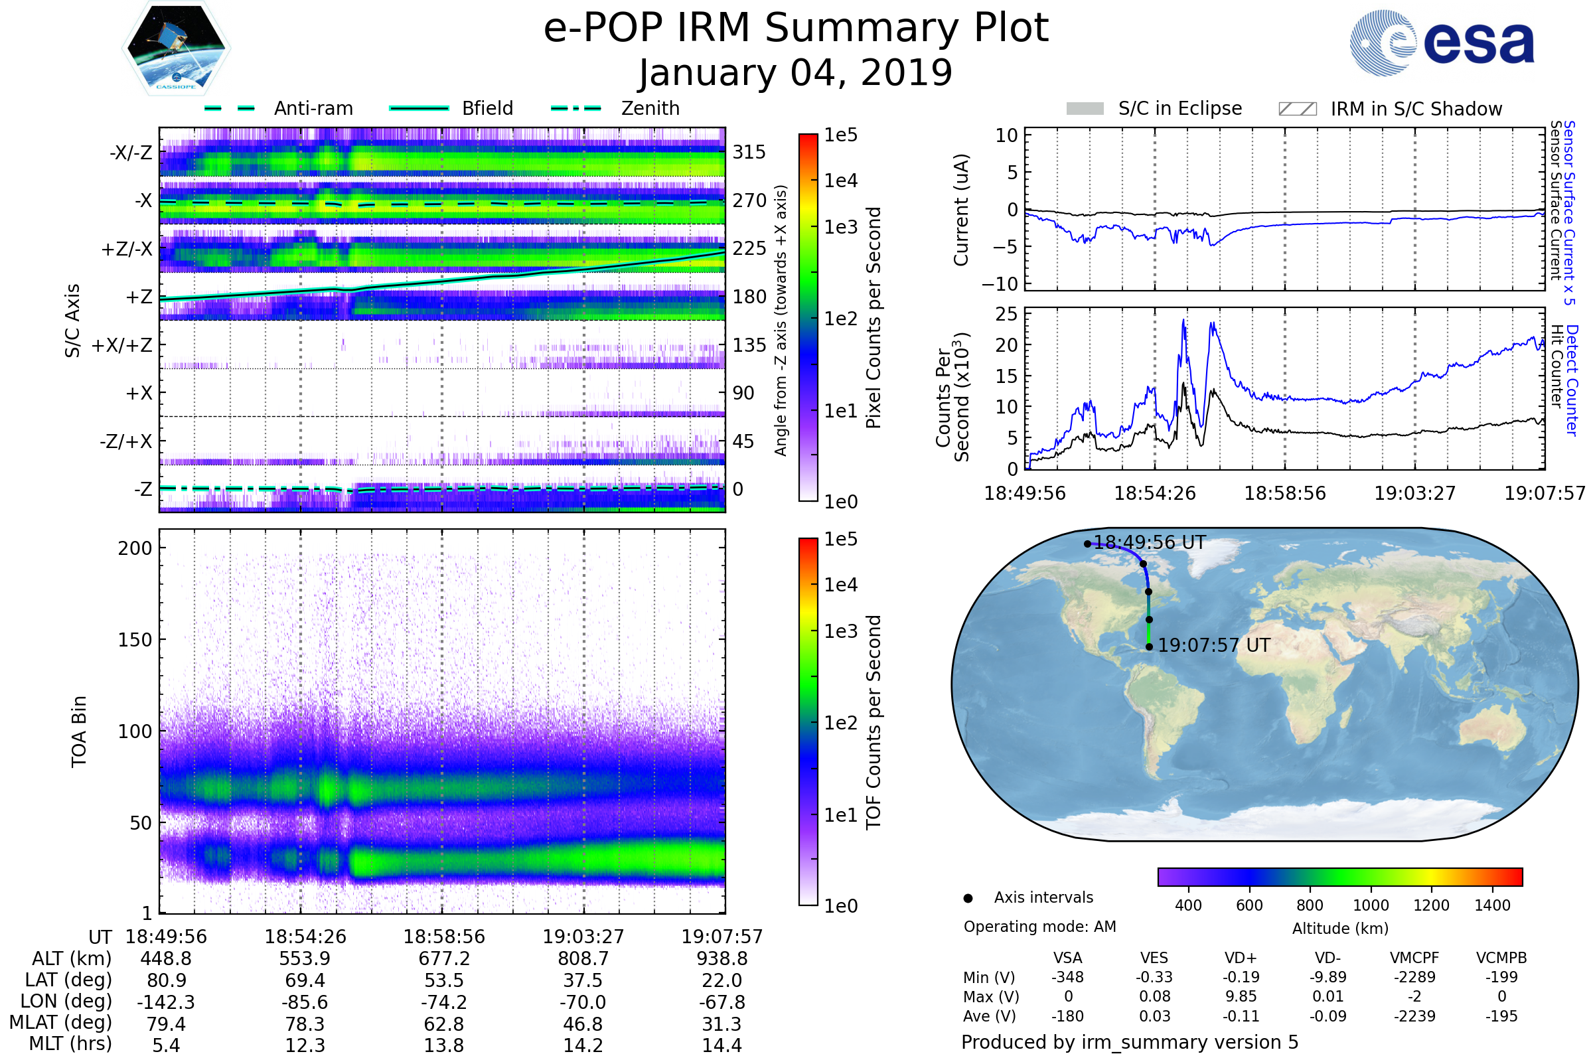The height and width of the screenshot is (1062, 1593).
Task: Click the January 04, 2019 date heading
Action: click(x=796, y=73)
